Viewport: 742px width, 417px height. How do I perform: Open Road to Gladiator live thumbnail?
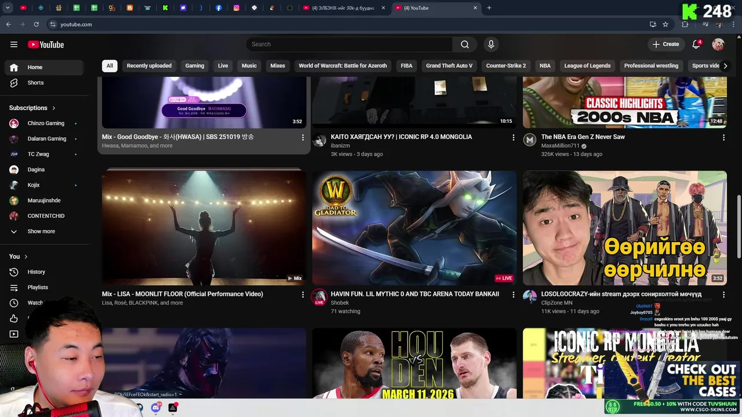[414, 228]
